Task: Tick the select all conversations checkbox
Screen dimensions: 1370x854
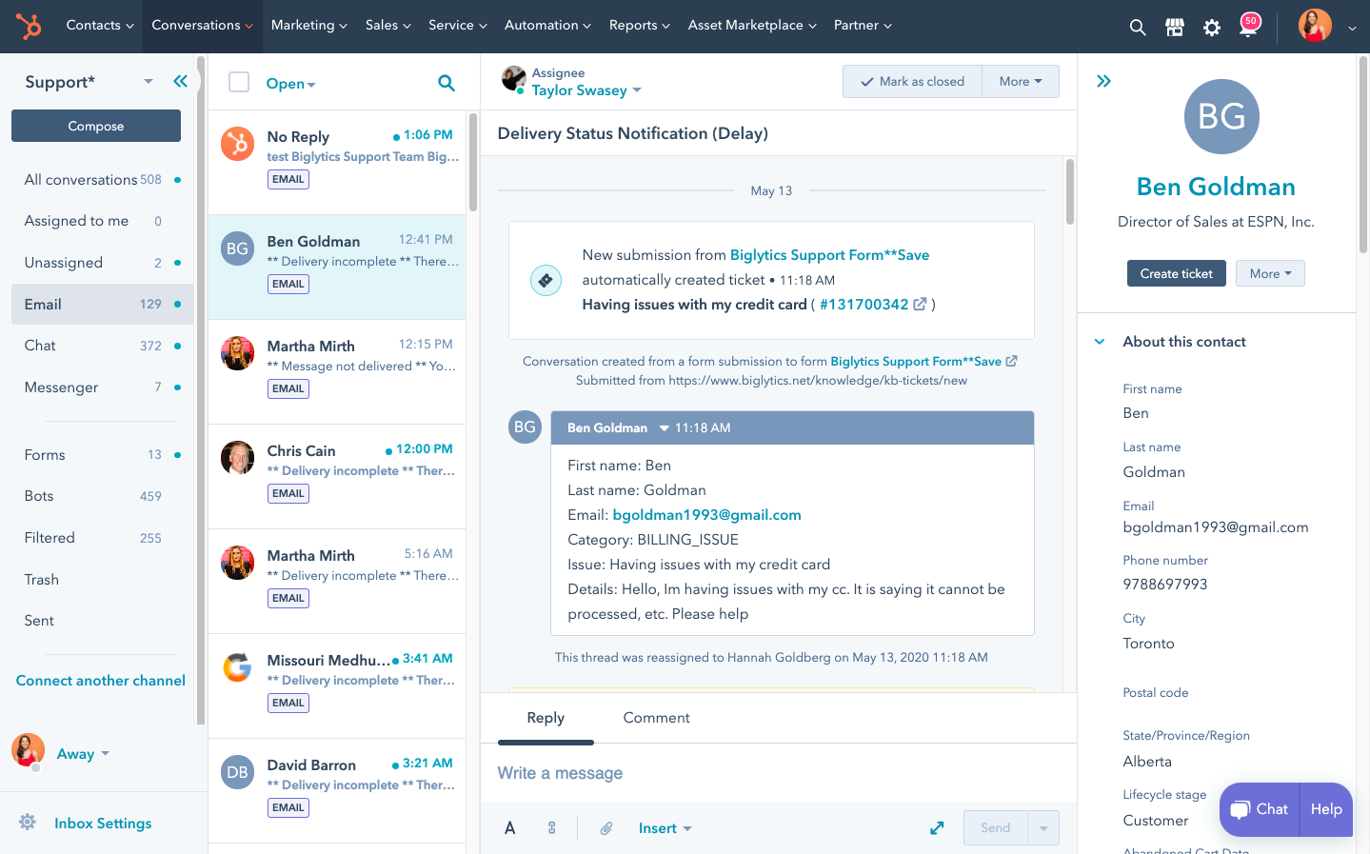Action: tap(239, 83)
